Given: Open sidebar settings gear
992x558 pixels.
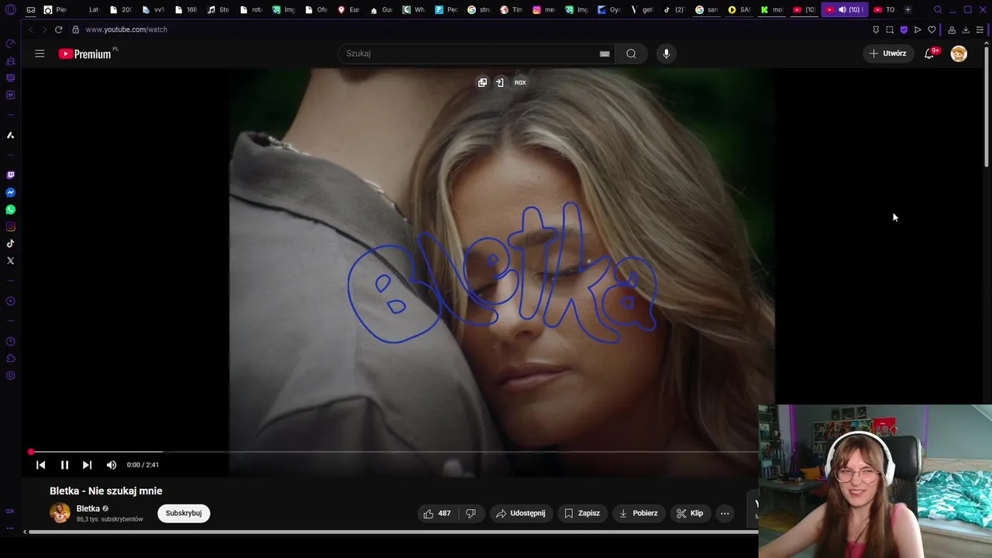Looking at the screenshot, I should pyautogui.click(x=10, y=376).
